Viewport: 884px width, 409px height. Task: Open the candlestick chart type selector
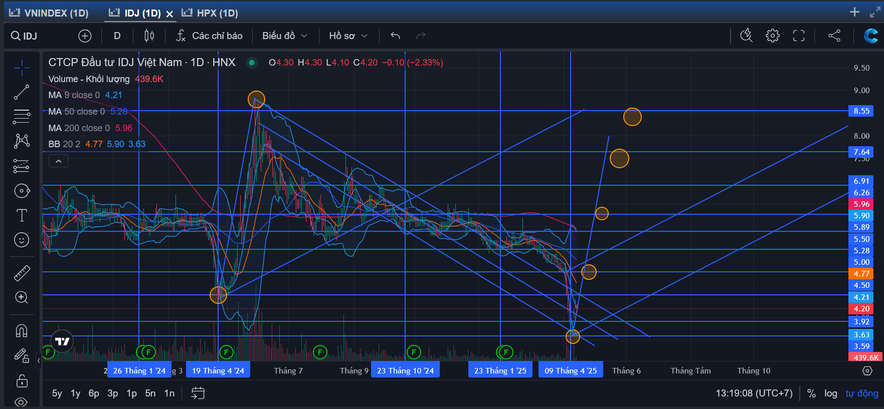point(149,36)
